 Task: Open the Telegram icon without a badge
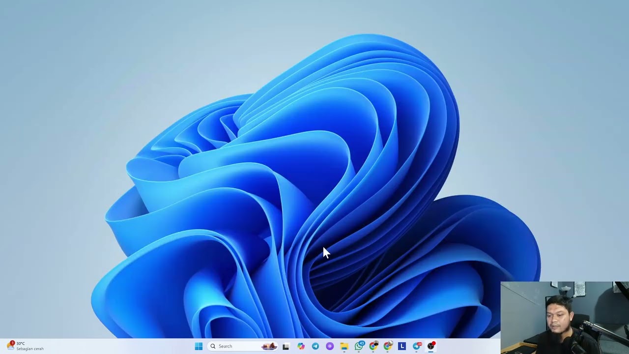[315, 346]
